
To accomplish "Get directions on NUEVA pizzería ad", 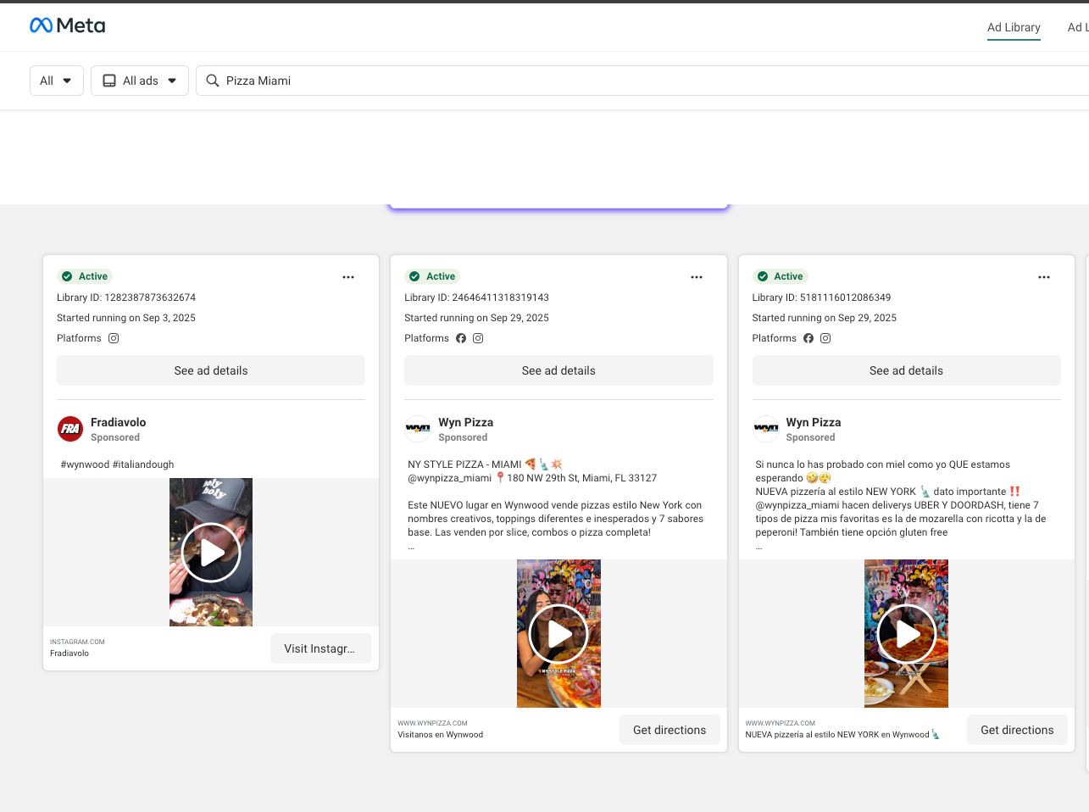I will coord(1017,730).
